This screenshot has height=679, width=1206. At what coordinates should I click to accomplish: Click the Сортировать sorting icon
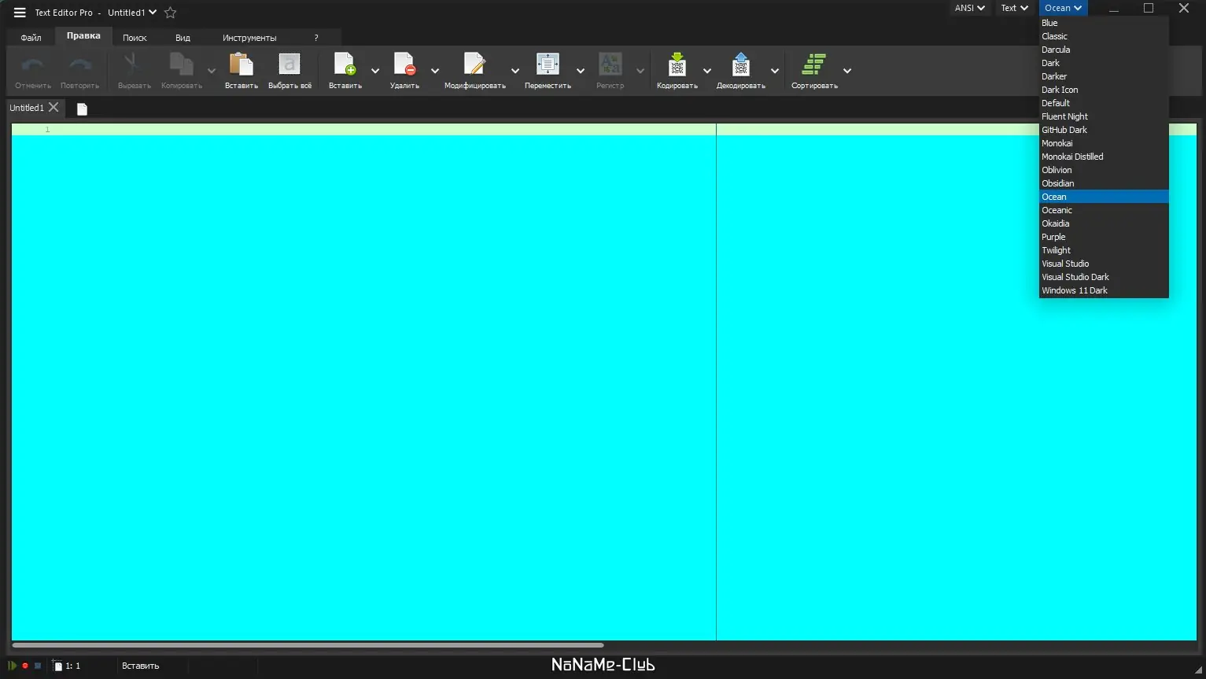(x=813, y=65)
